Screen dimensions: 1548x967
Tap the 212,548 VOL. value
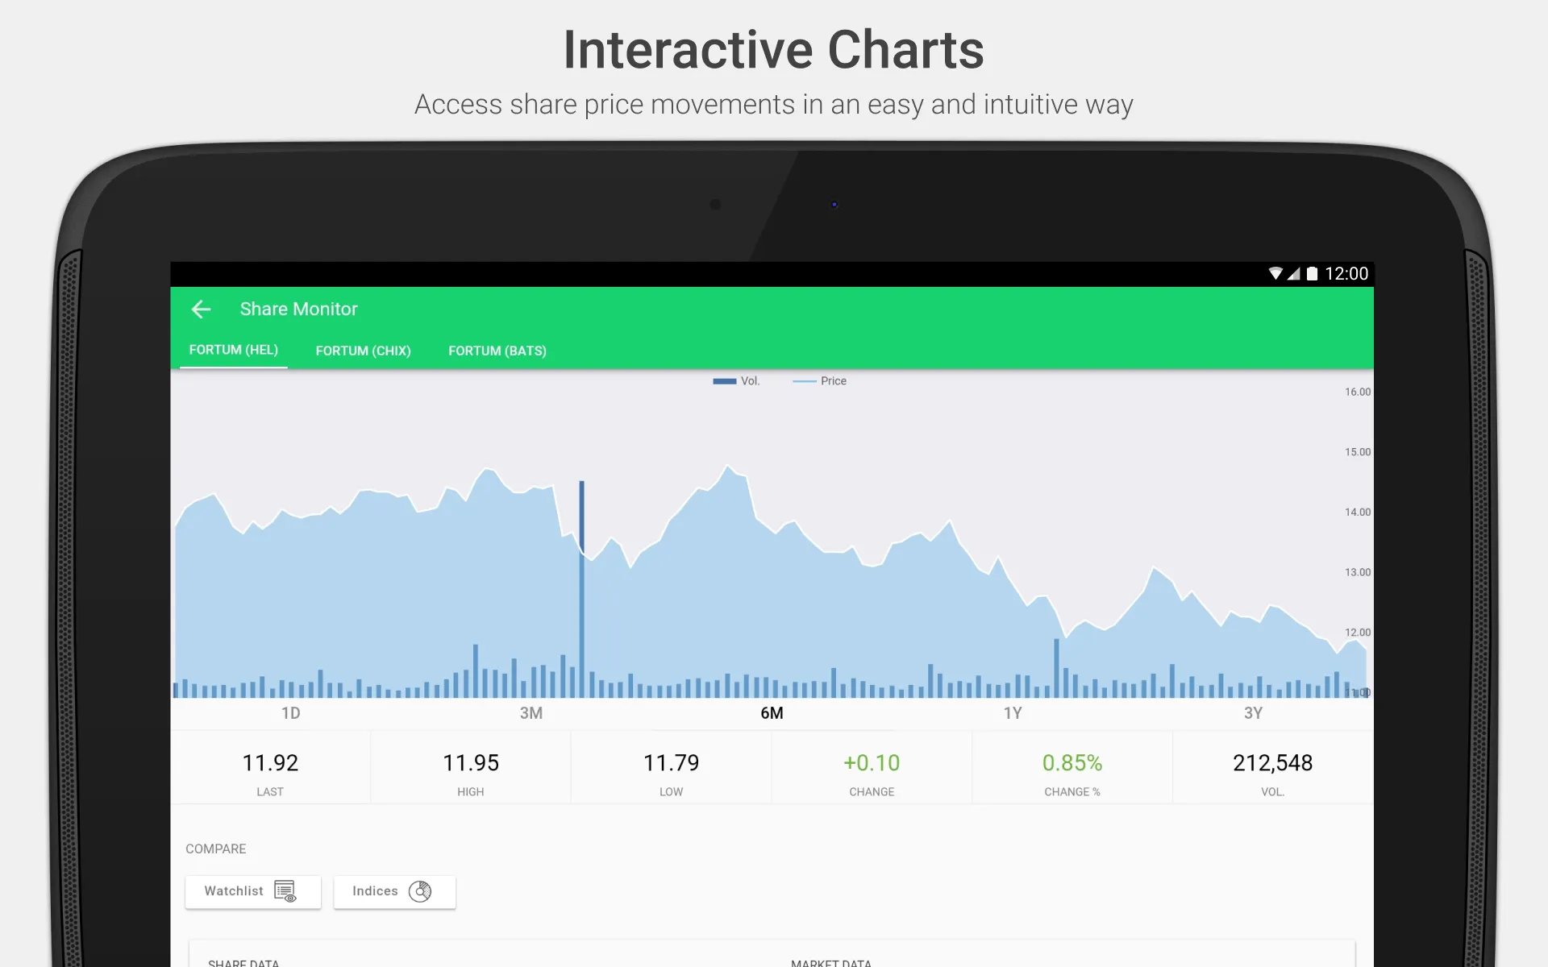tap(1272, 762)
